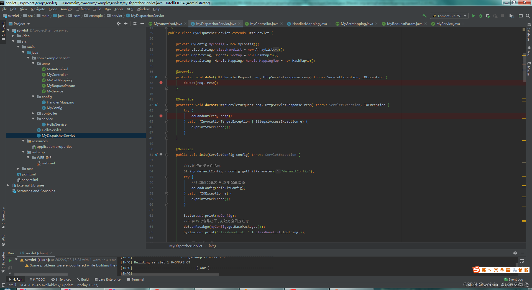
Task: Open Maven tool window
Action: [529, 69]
